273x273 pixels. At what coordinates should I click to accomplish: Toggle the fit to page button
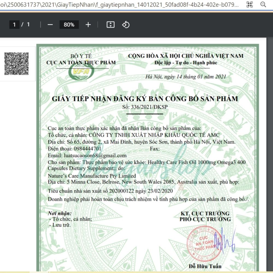(110, 25)
